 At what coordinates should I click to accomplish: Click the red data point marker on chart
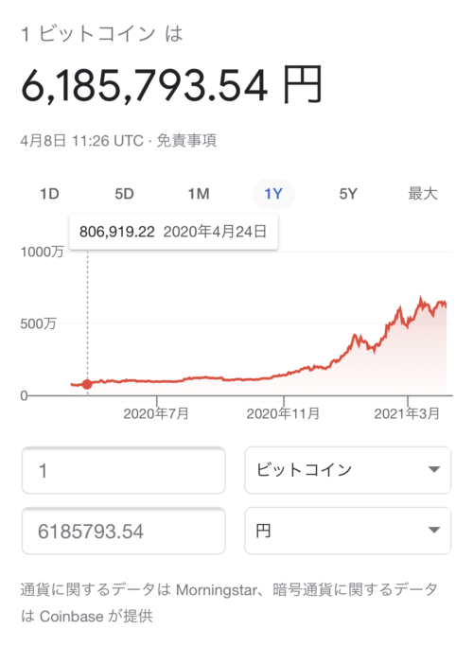coord(87,384)
